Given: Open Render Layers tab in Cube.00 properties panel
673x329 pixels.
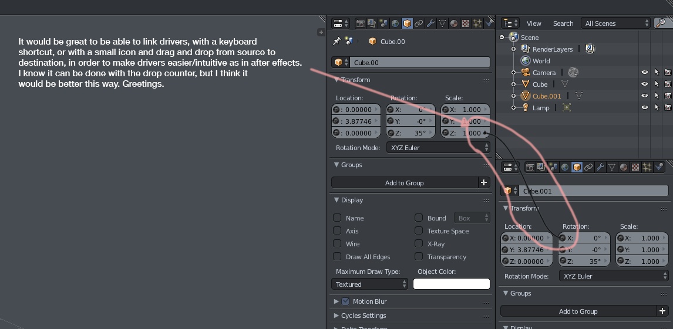Looking at the screenshot, I should pos(372,23).
